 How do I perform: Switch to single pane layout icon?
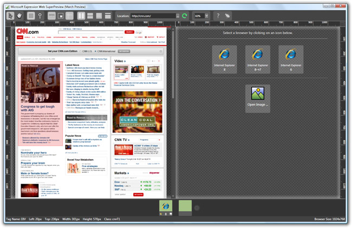108,16
